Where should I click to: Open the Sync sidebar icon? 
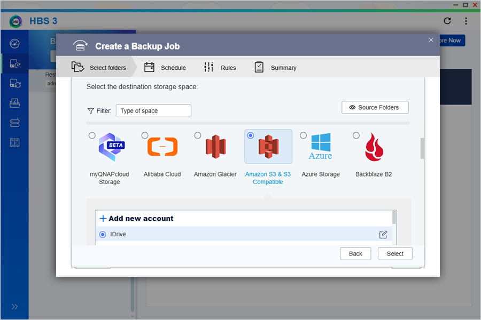tap(15, 83)
